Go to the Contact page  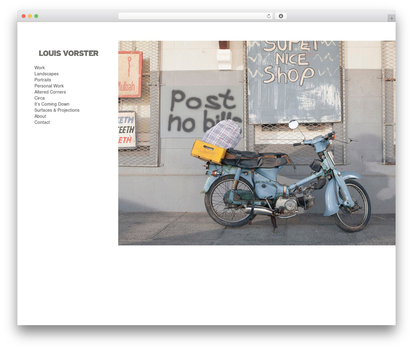pyautogui.click(x=42, y=122)
